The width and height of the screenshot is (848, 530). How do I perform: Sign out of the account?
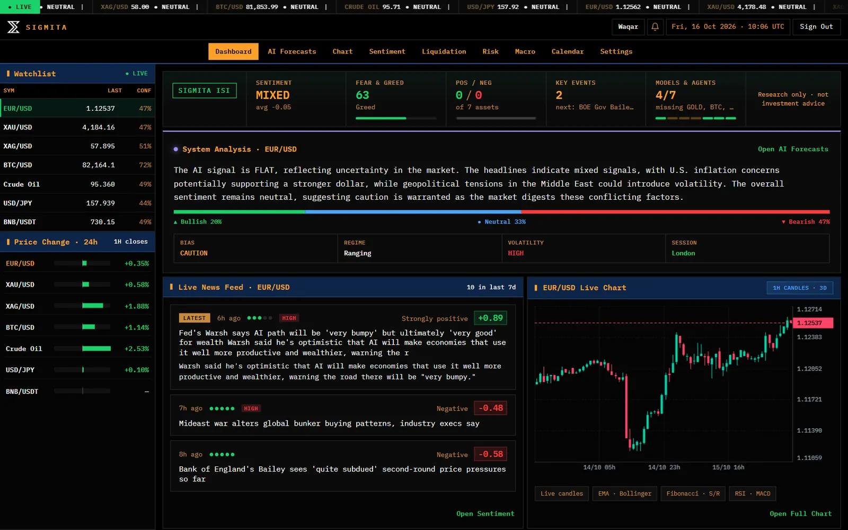coord(816,26)
